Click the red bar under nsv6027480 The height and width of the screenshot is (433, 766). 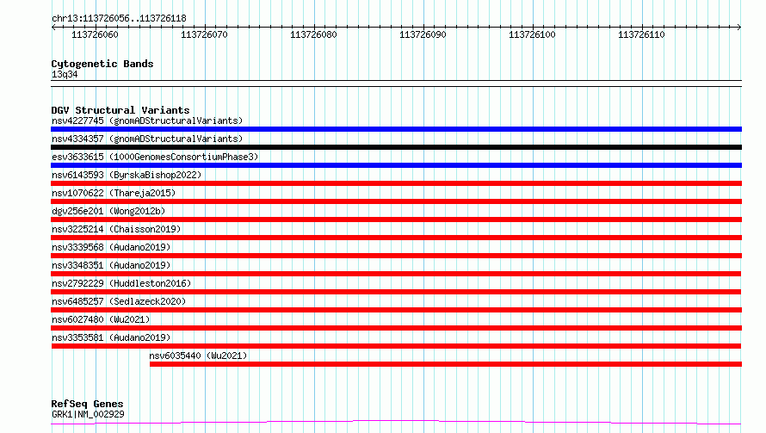click(396, 328)
